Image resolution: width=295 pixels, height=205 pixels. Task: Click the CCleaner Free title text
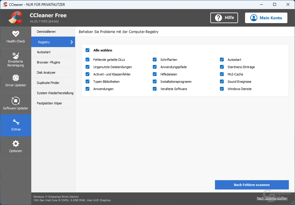pos(48,15)
